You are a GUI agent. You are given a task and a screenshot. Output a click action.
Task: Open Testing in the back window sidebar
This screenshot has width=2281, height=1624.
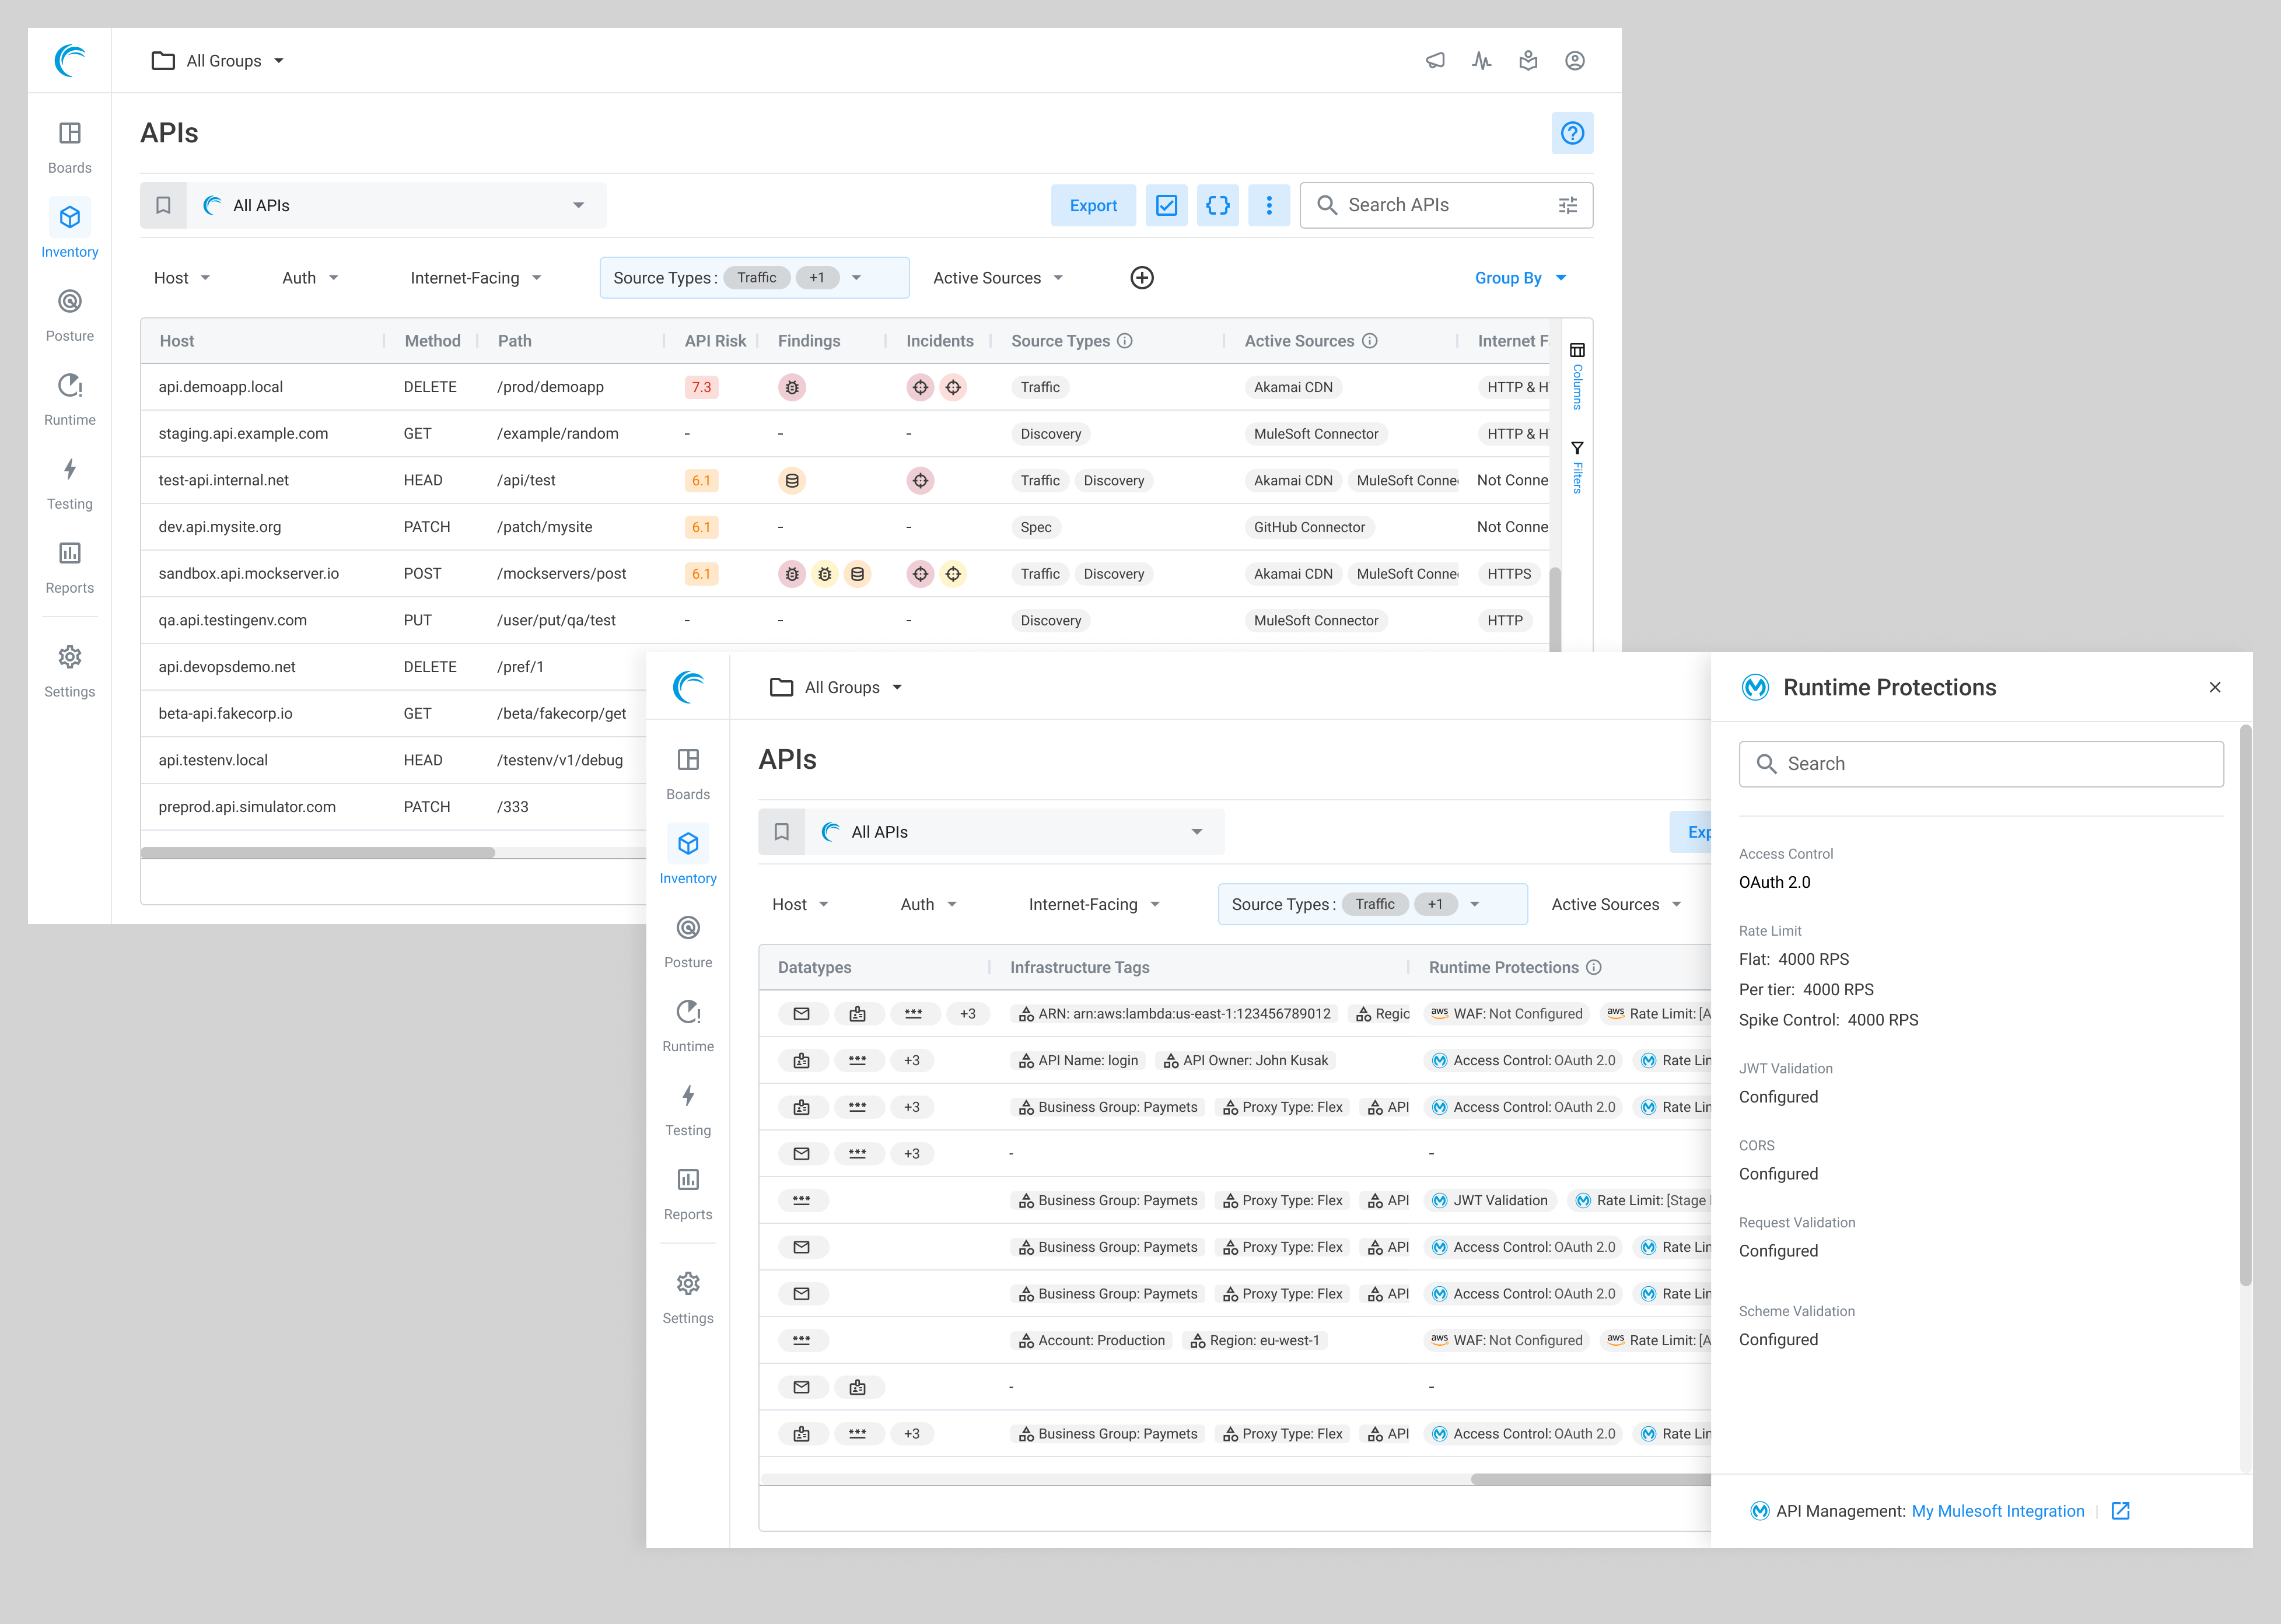click(x=70, y=483)
